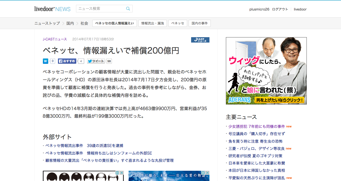Open news 日本車を愛車にした大富豪に称賛
341x181 pixels.
pos(257,163)
